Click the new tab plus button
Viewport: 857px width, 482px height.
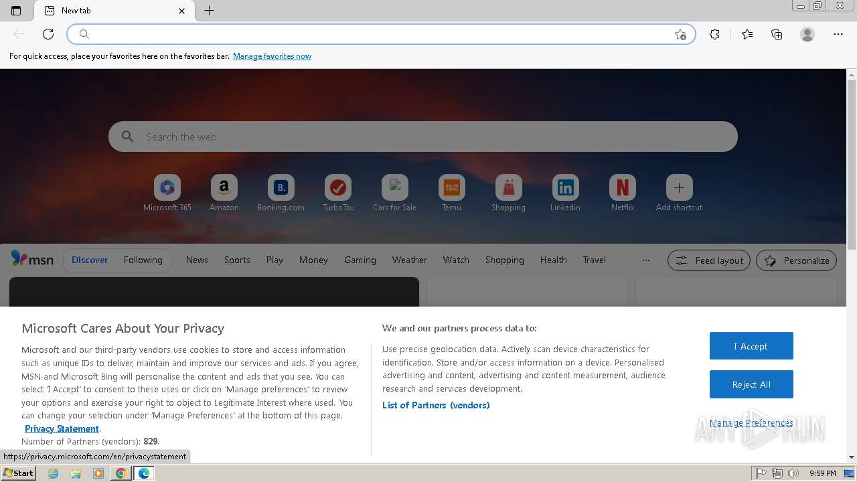(209, 11)
